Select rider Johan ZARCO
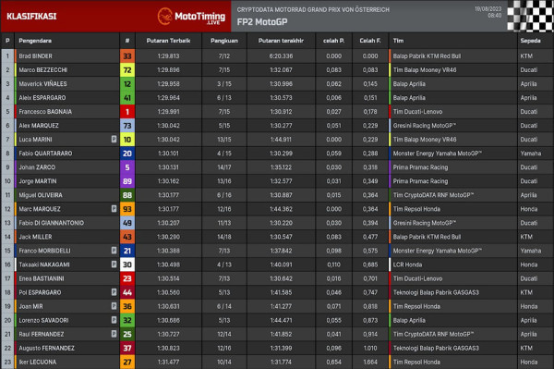This screenshot has width=554, height=369. 37,167
